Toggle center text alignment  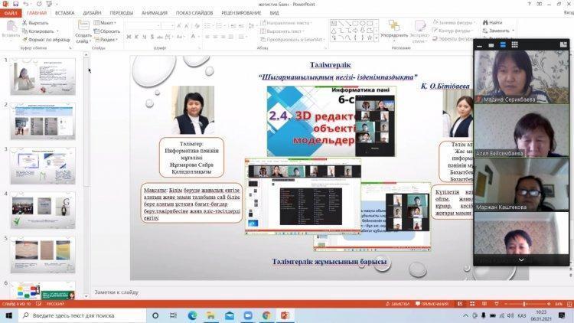[215, 37]
